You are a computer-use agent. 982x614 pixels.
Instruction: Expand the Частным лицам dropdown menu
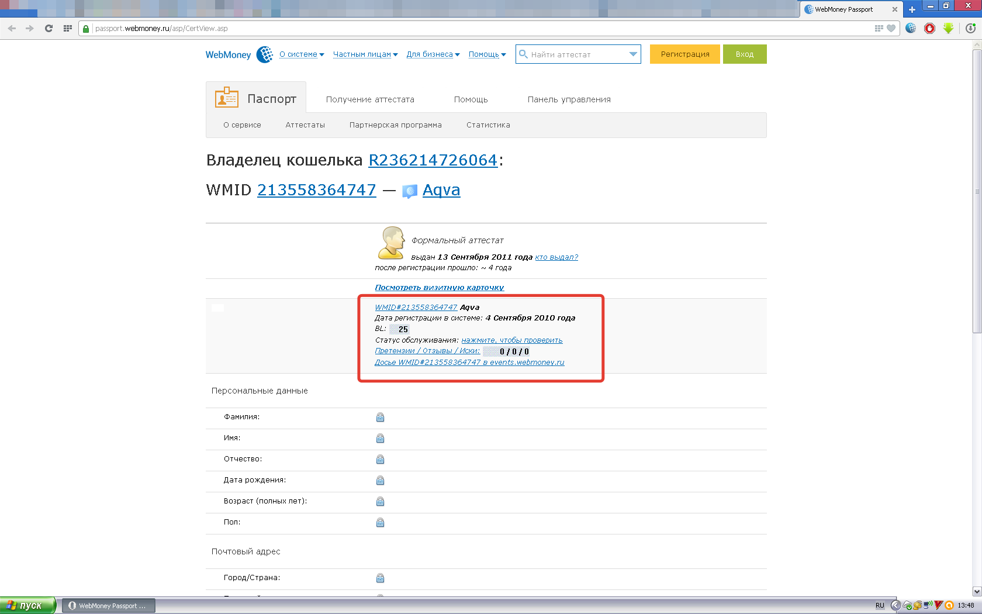(365, 54)
